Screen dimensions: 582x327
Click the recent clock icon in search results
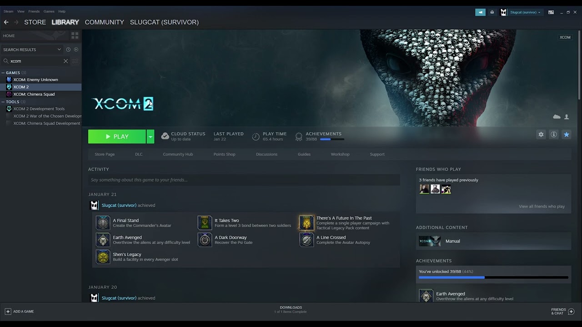point(68,50)
